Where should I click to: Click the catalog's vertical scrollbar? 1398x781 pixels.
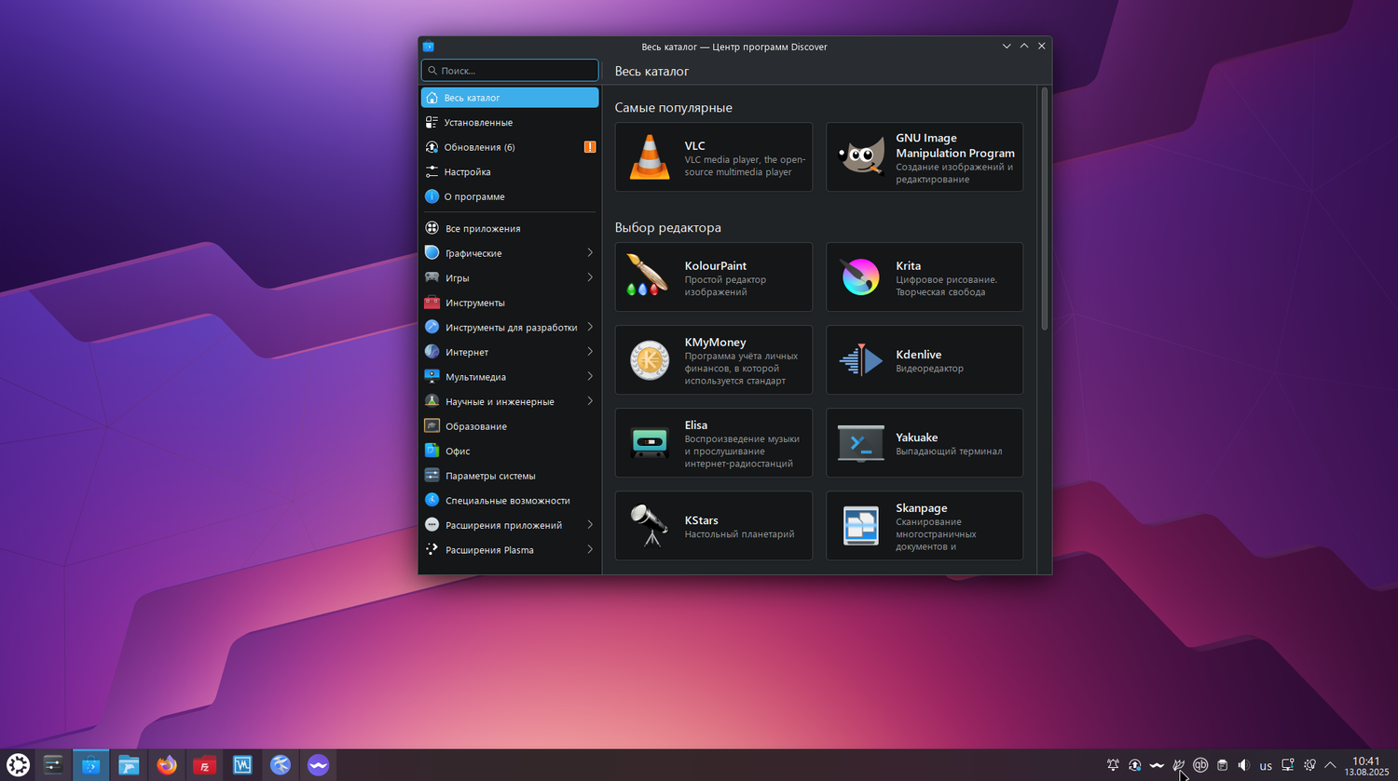coord(1045,209)
